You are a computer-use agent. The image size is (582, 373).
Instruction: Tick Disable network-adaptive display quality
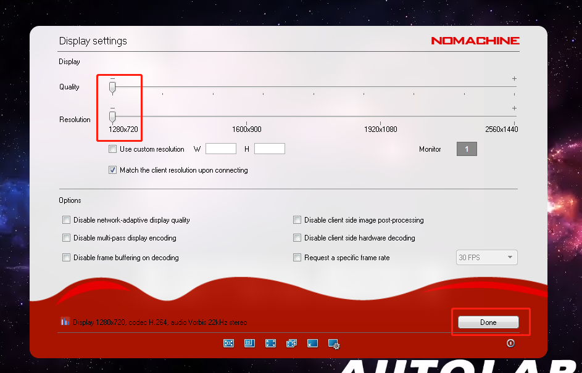click(67, 220)
